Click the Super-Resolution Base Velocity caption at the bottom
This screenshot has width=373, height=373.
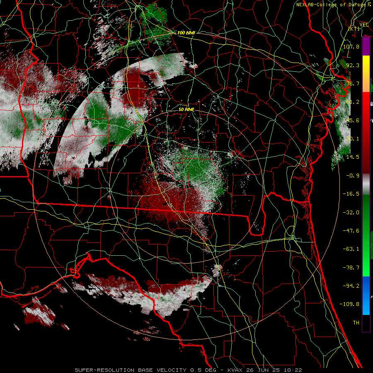point(189,370)
